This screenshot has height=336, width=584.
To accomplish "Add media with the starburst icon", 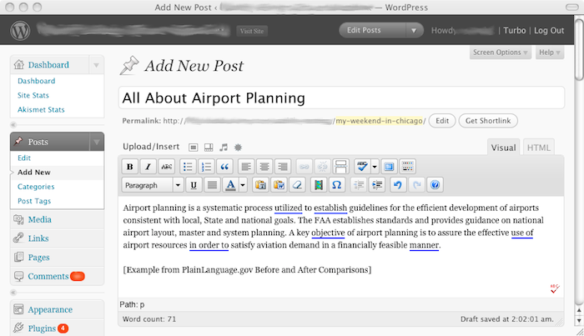I will coord(238,148).
